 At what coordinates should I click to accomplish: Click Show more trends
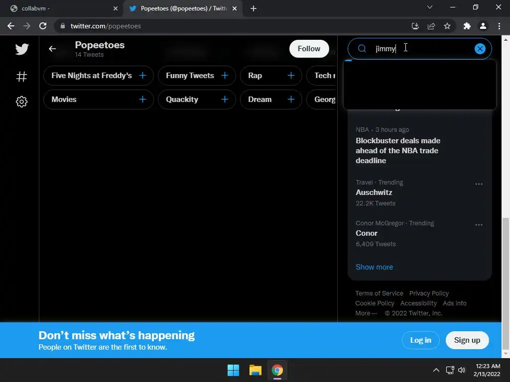point(374,267)
